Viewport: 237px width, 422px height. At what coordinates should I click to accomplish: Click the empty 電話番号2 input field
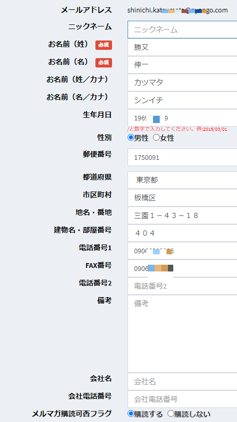pyautogui.click(x=183, y=286)
